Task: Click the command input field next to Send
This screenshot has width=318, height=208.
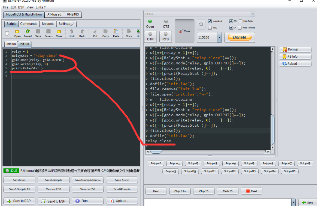Action: click(218, 202)
